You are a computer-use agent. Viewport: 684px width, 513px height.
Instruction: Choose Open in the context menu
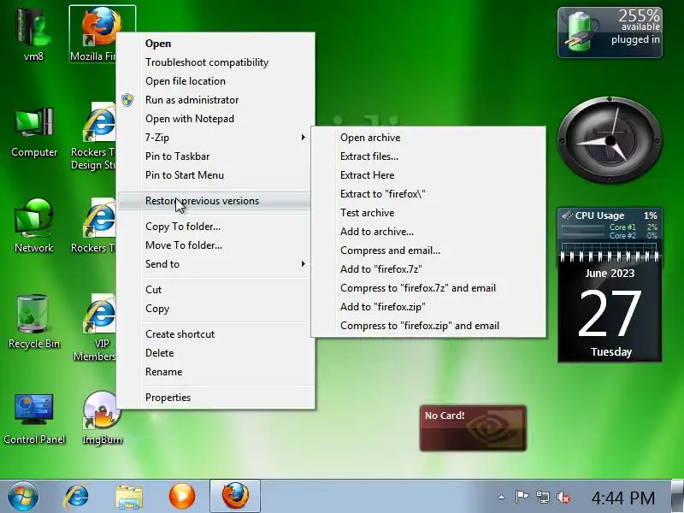coord(216,44)
